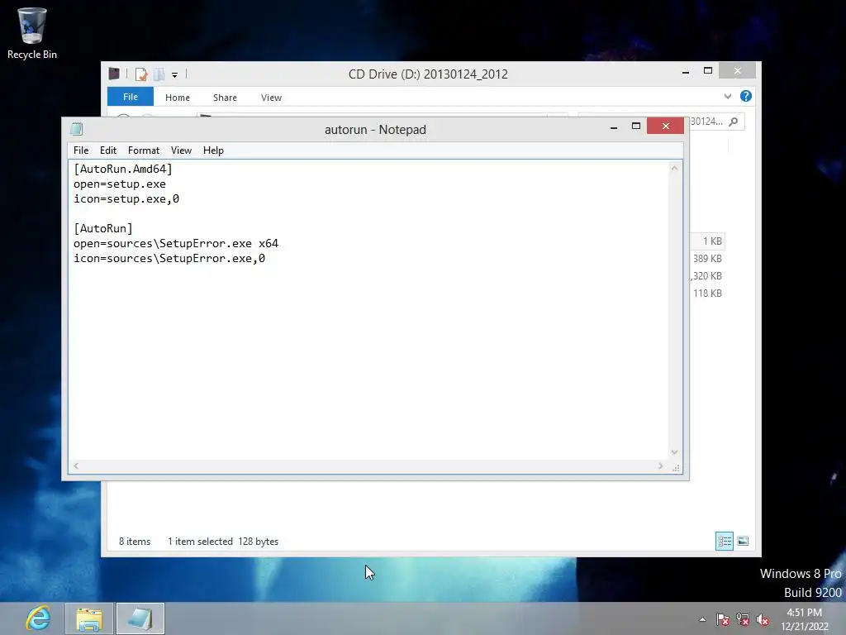Maximize the CD Drive Explorer window
This screenshot has width=846, height=635.
[x=708, y=71]
